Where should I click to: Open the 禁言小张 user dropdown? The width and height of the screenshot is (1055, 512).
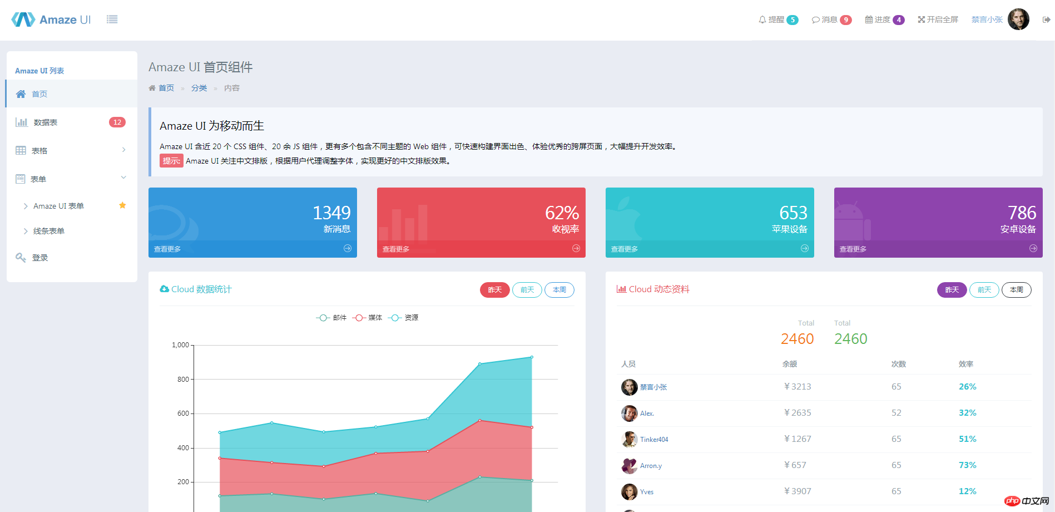[987, 19]
